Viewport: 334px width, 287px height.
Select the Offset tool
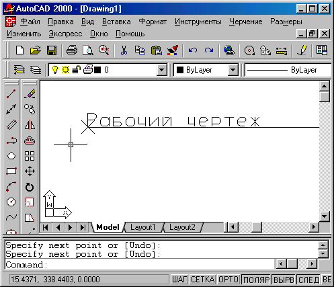[30, 140]
